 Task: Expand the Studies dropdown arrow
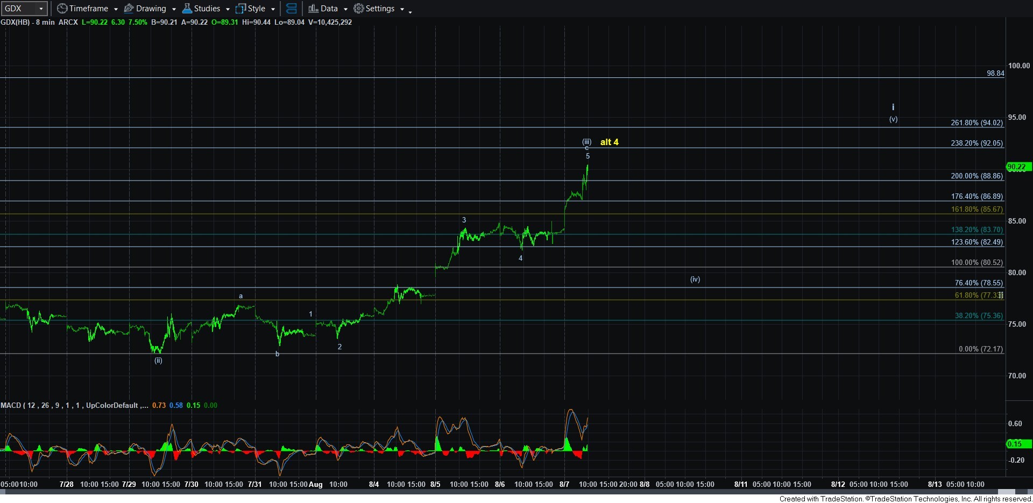228,9
